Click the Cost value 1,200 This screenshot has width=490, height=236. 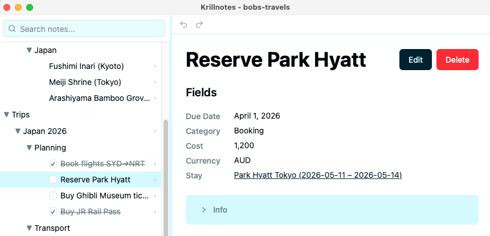(244, 145)
